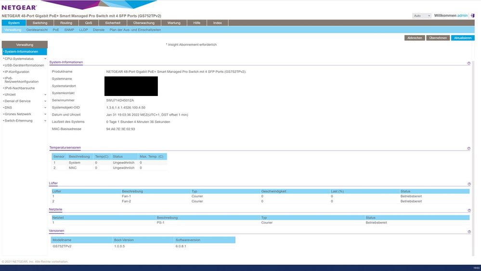Open IP-Konfiguration in the sidebar
Viewport: 481px width, 271px height.
coord(17,72)
